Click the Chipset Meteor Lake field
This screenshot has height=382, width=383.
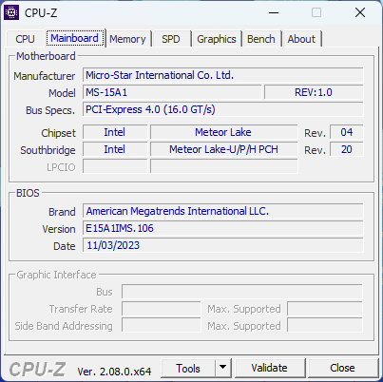pyautogui.click(x=224, y=132)
